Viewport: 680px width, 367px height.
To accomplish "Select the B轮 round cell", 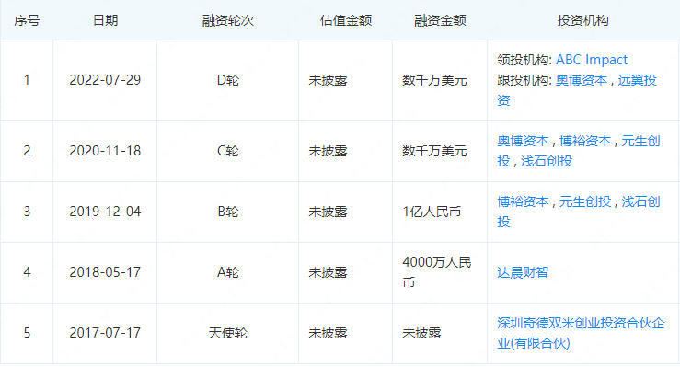I will (x=227, y=212).
